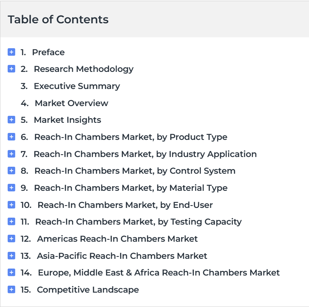This screenshot has width=309, height=307.
Task: Expand the Preface section plus icon
Action: click(11, 52)
